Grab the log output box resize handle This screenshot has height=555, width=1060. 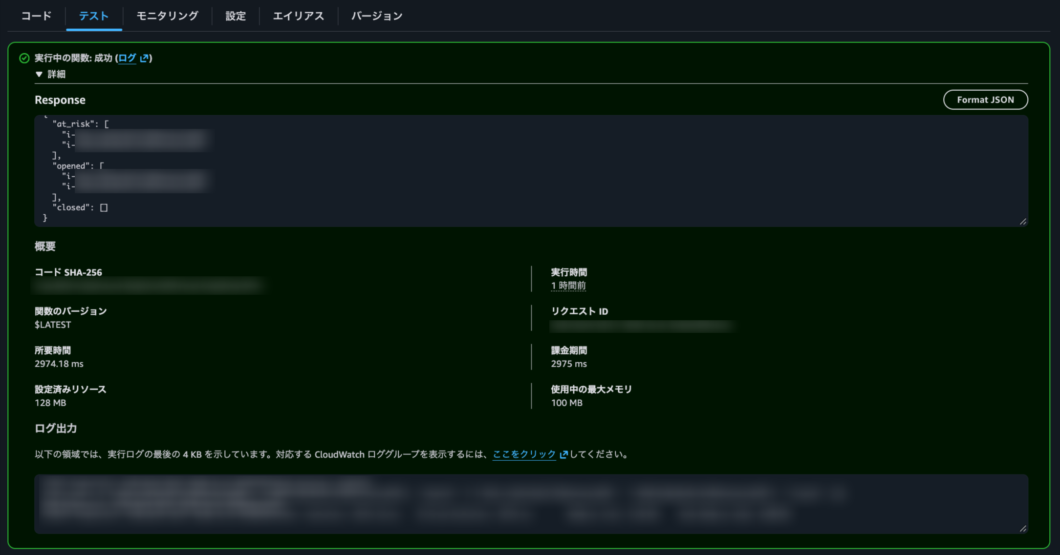pos(1022,528)
